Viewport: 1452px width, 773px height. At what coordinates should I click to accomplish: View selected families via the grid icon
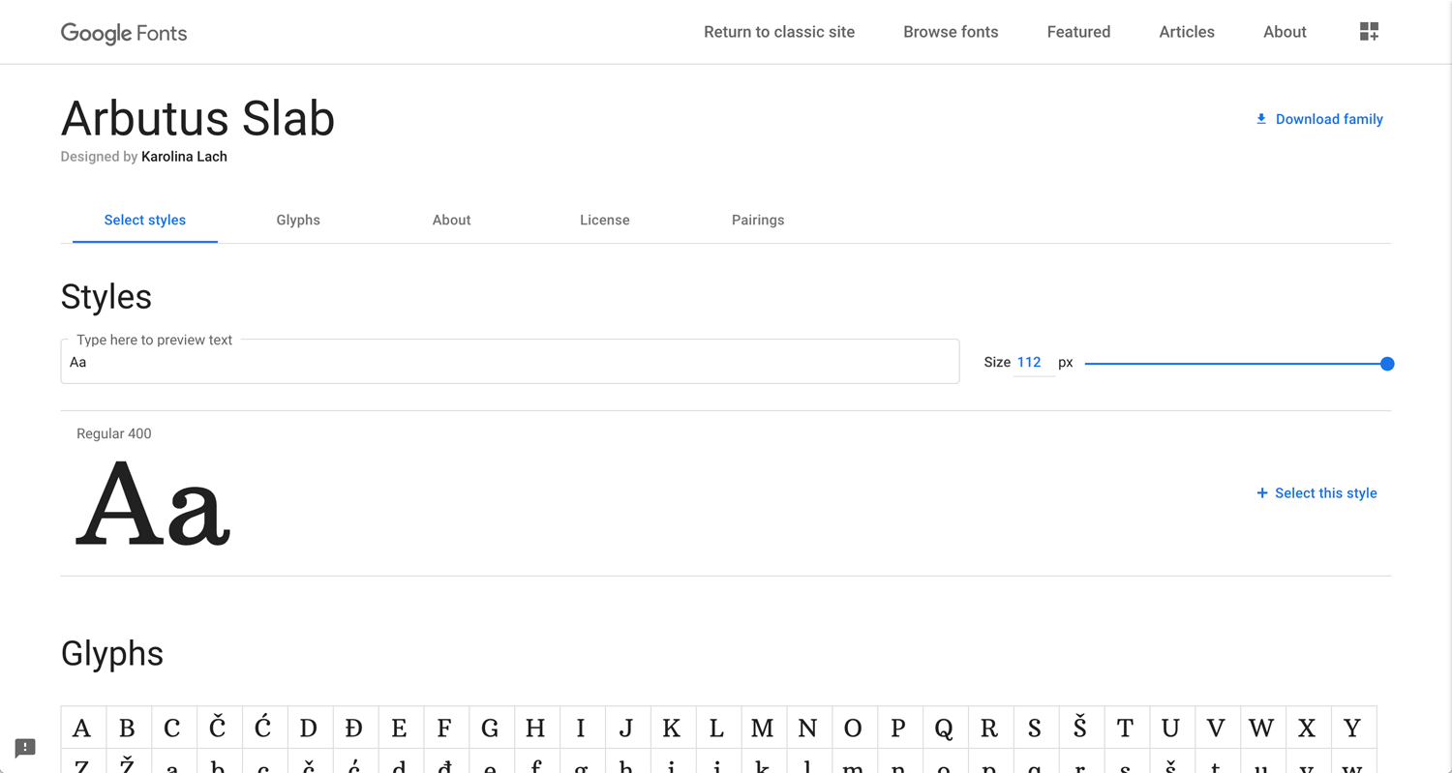coord(1369,32)
